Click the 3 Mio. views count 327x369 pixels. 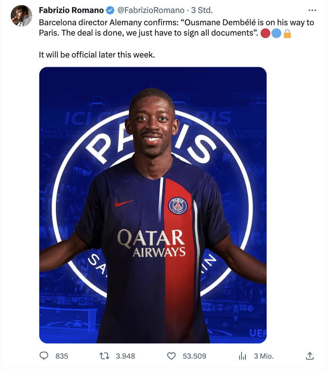[264, 356]
